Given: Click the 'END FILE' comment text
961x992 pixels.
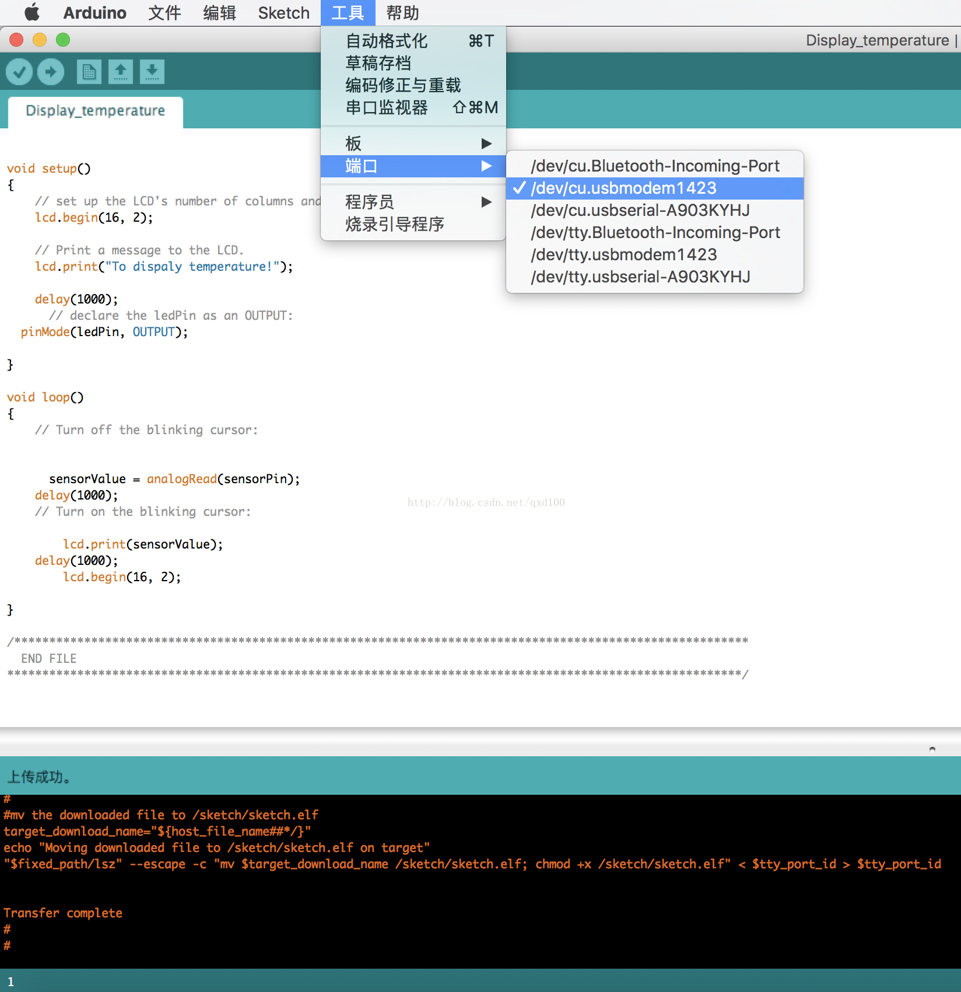Looking at the screenshot, I should (49, 659).
